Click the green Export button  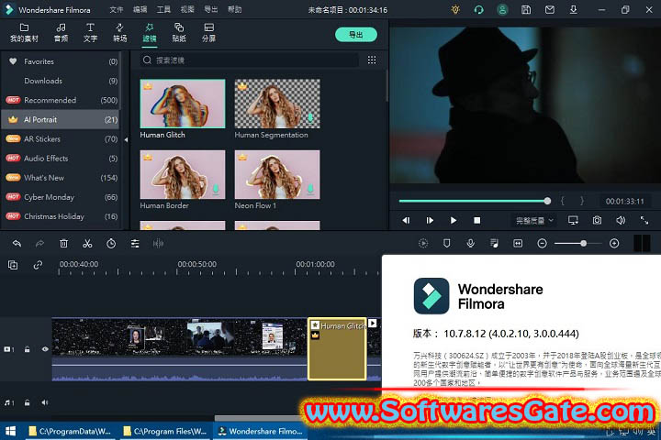[x=356, y=35]
